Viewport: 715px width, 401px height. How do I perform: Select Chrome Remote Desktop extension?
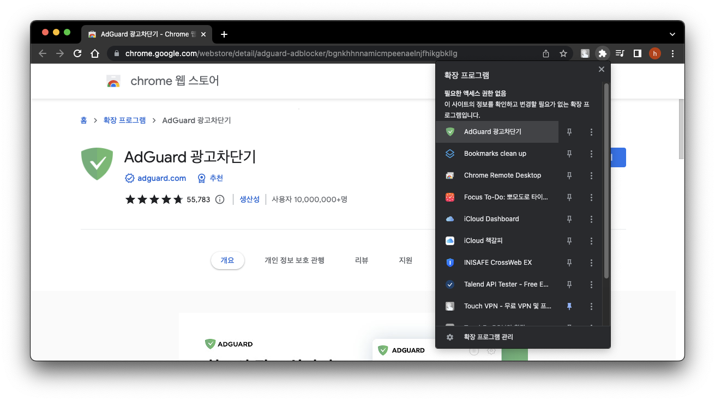[x=497, y=175]
